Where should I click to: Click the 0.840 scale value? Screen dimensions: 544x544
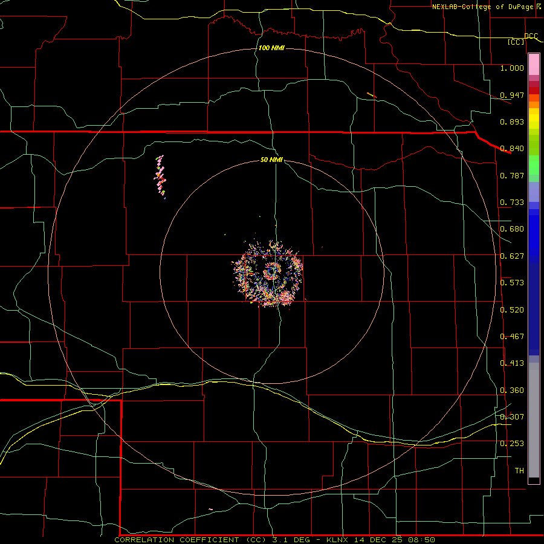point(512,149)
